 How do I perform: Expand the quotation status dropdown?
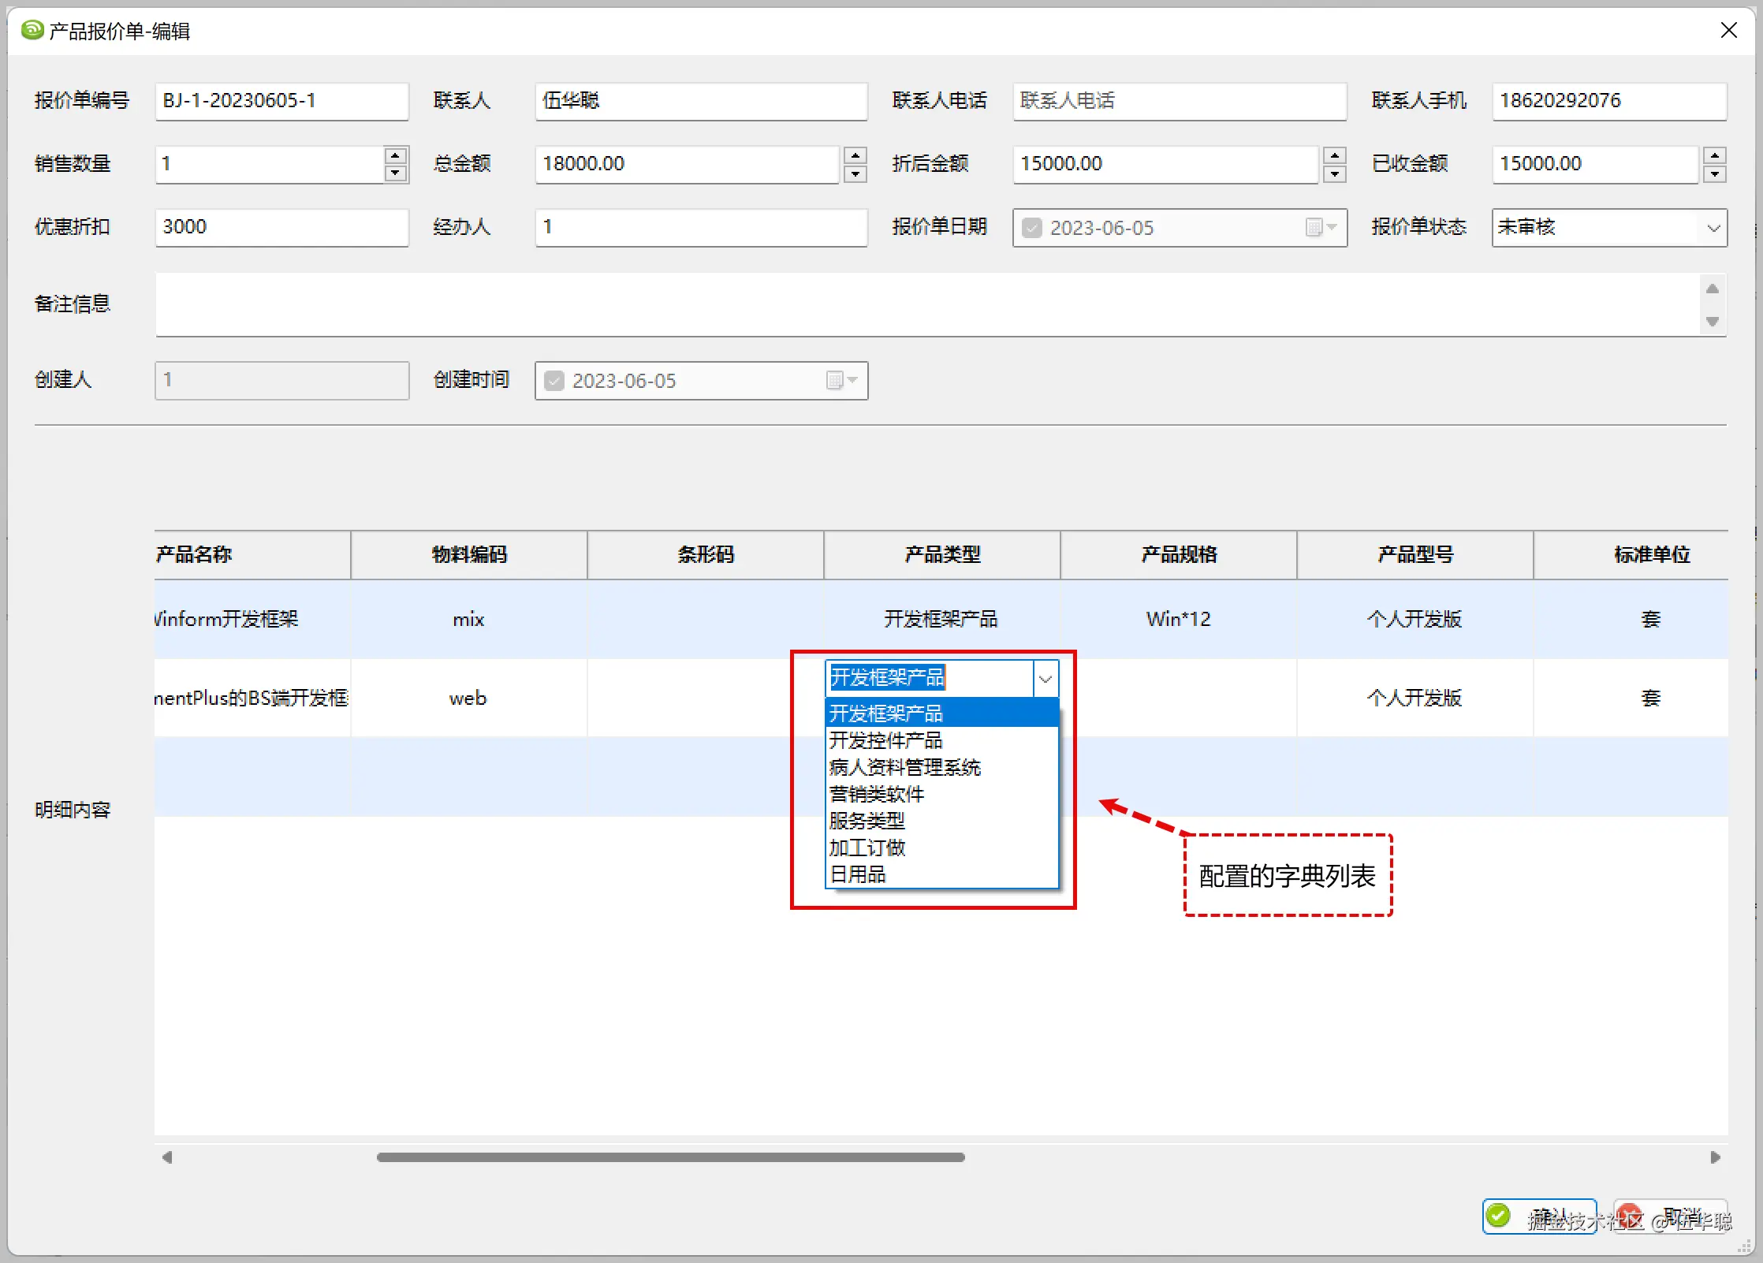coord(1713,228)
